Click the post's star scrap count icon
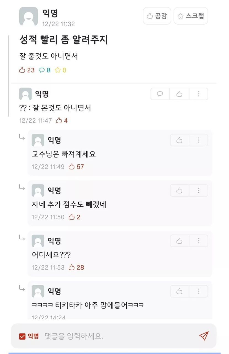The image size is (229, 354). (57, 70)
